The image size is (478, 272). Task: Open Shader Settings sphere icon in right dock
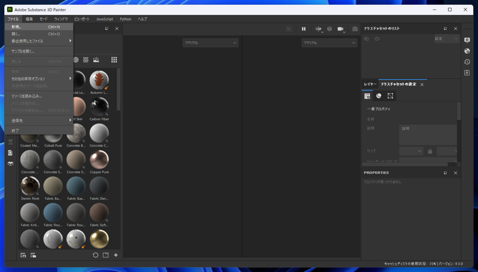[467, 51]
